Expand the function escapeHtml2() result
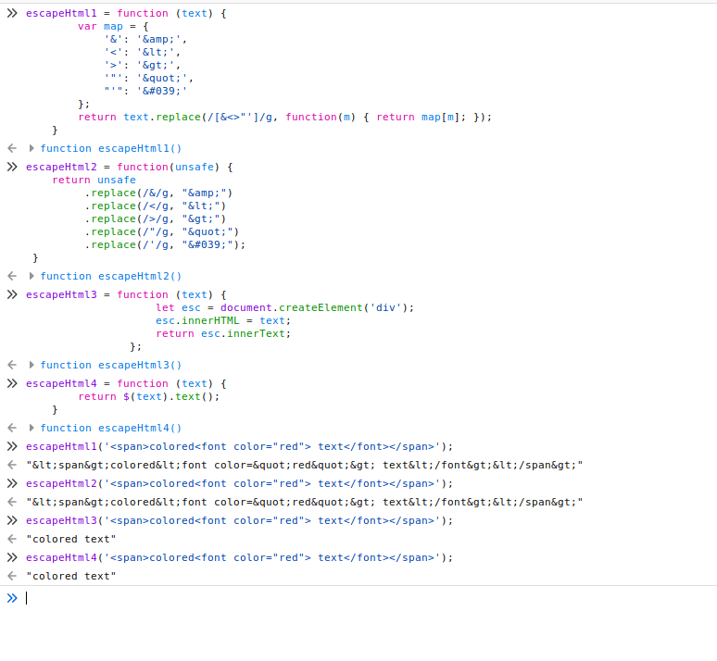717x661 pixels. [31, 276]
